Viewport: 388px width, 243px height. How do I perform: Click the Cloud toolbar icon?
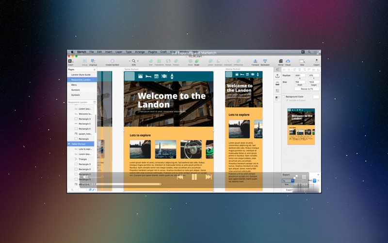288,62
